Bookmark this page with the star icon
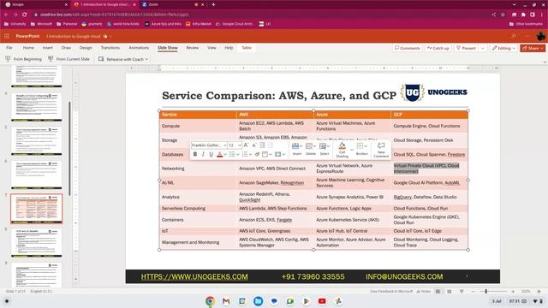 pyautogui.click(x=503, y=15)
